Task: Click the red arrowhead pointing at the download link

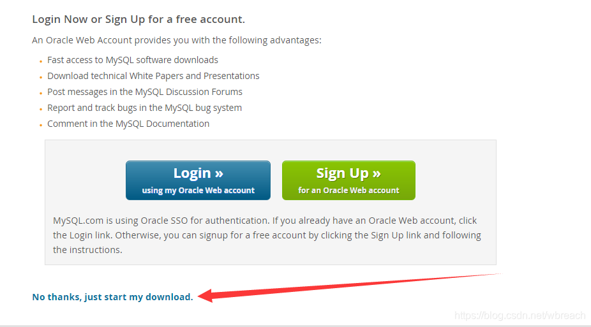Action: click(x=206, y=296)
